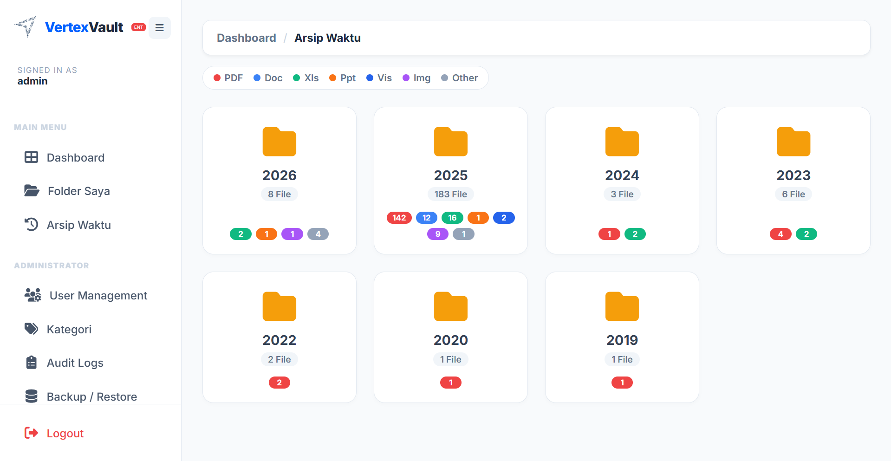Open the 2020 folder icon
Viewport: 891px width, 461px height.
tap(451, 306)
